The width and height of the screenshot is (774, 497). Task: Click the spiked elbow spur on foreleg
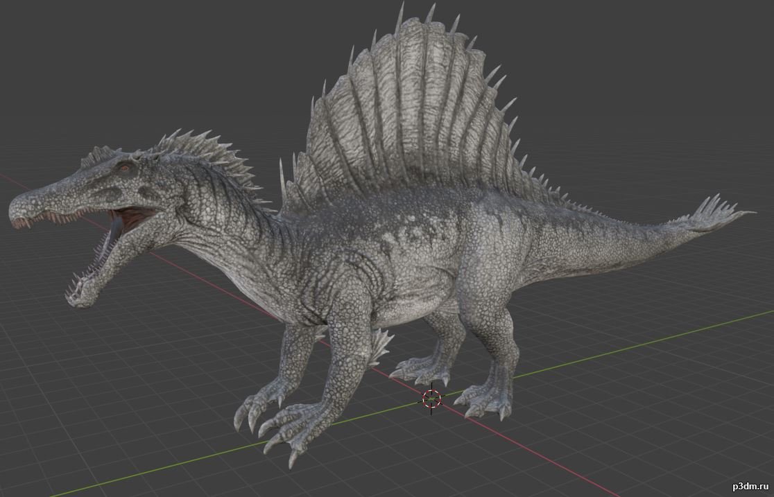click(380, 344)
